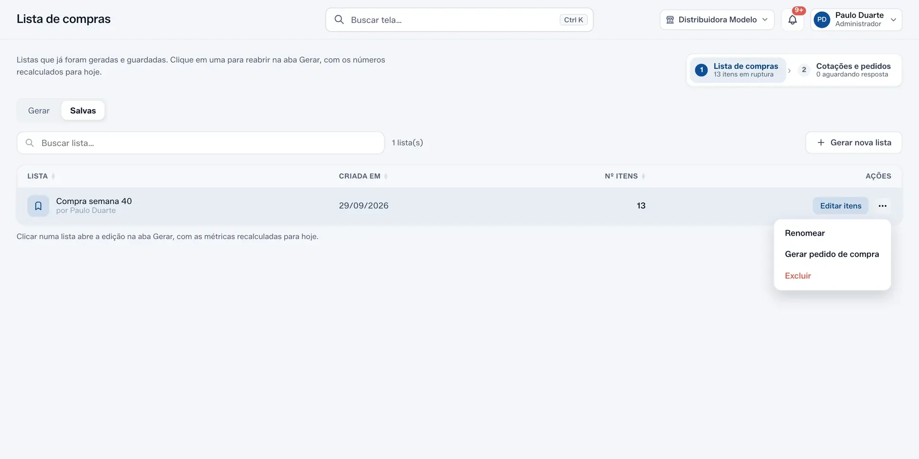This screenshot has width=919, height=459.
Task: Switch to the Gerar tab
Action: pyautogui.click(x=39, y=110)
